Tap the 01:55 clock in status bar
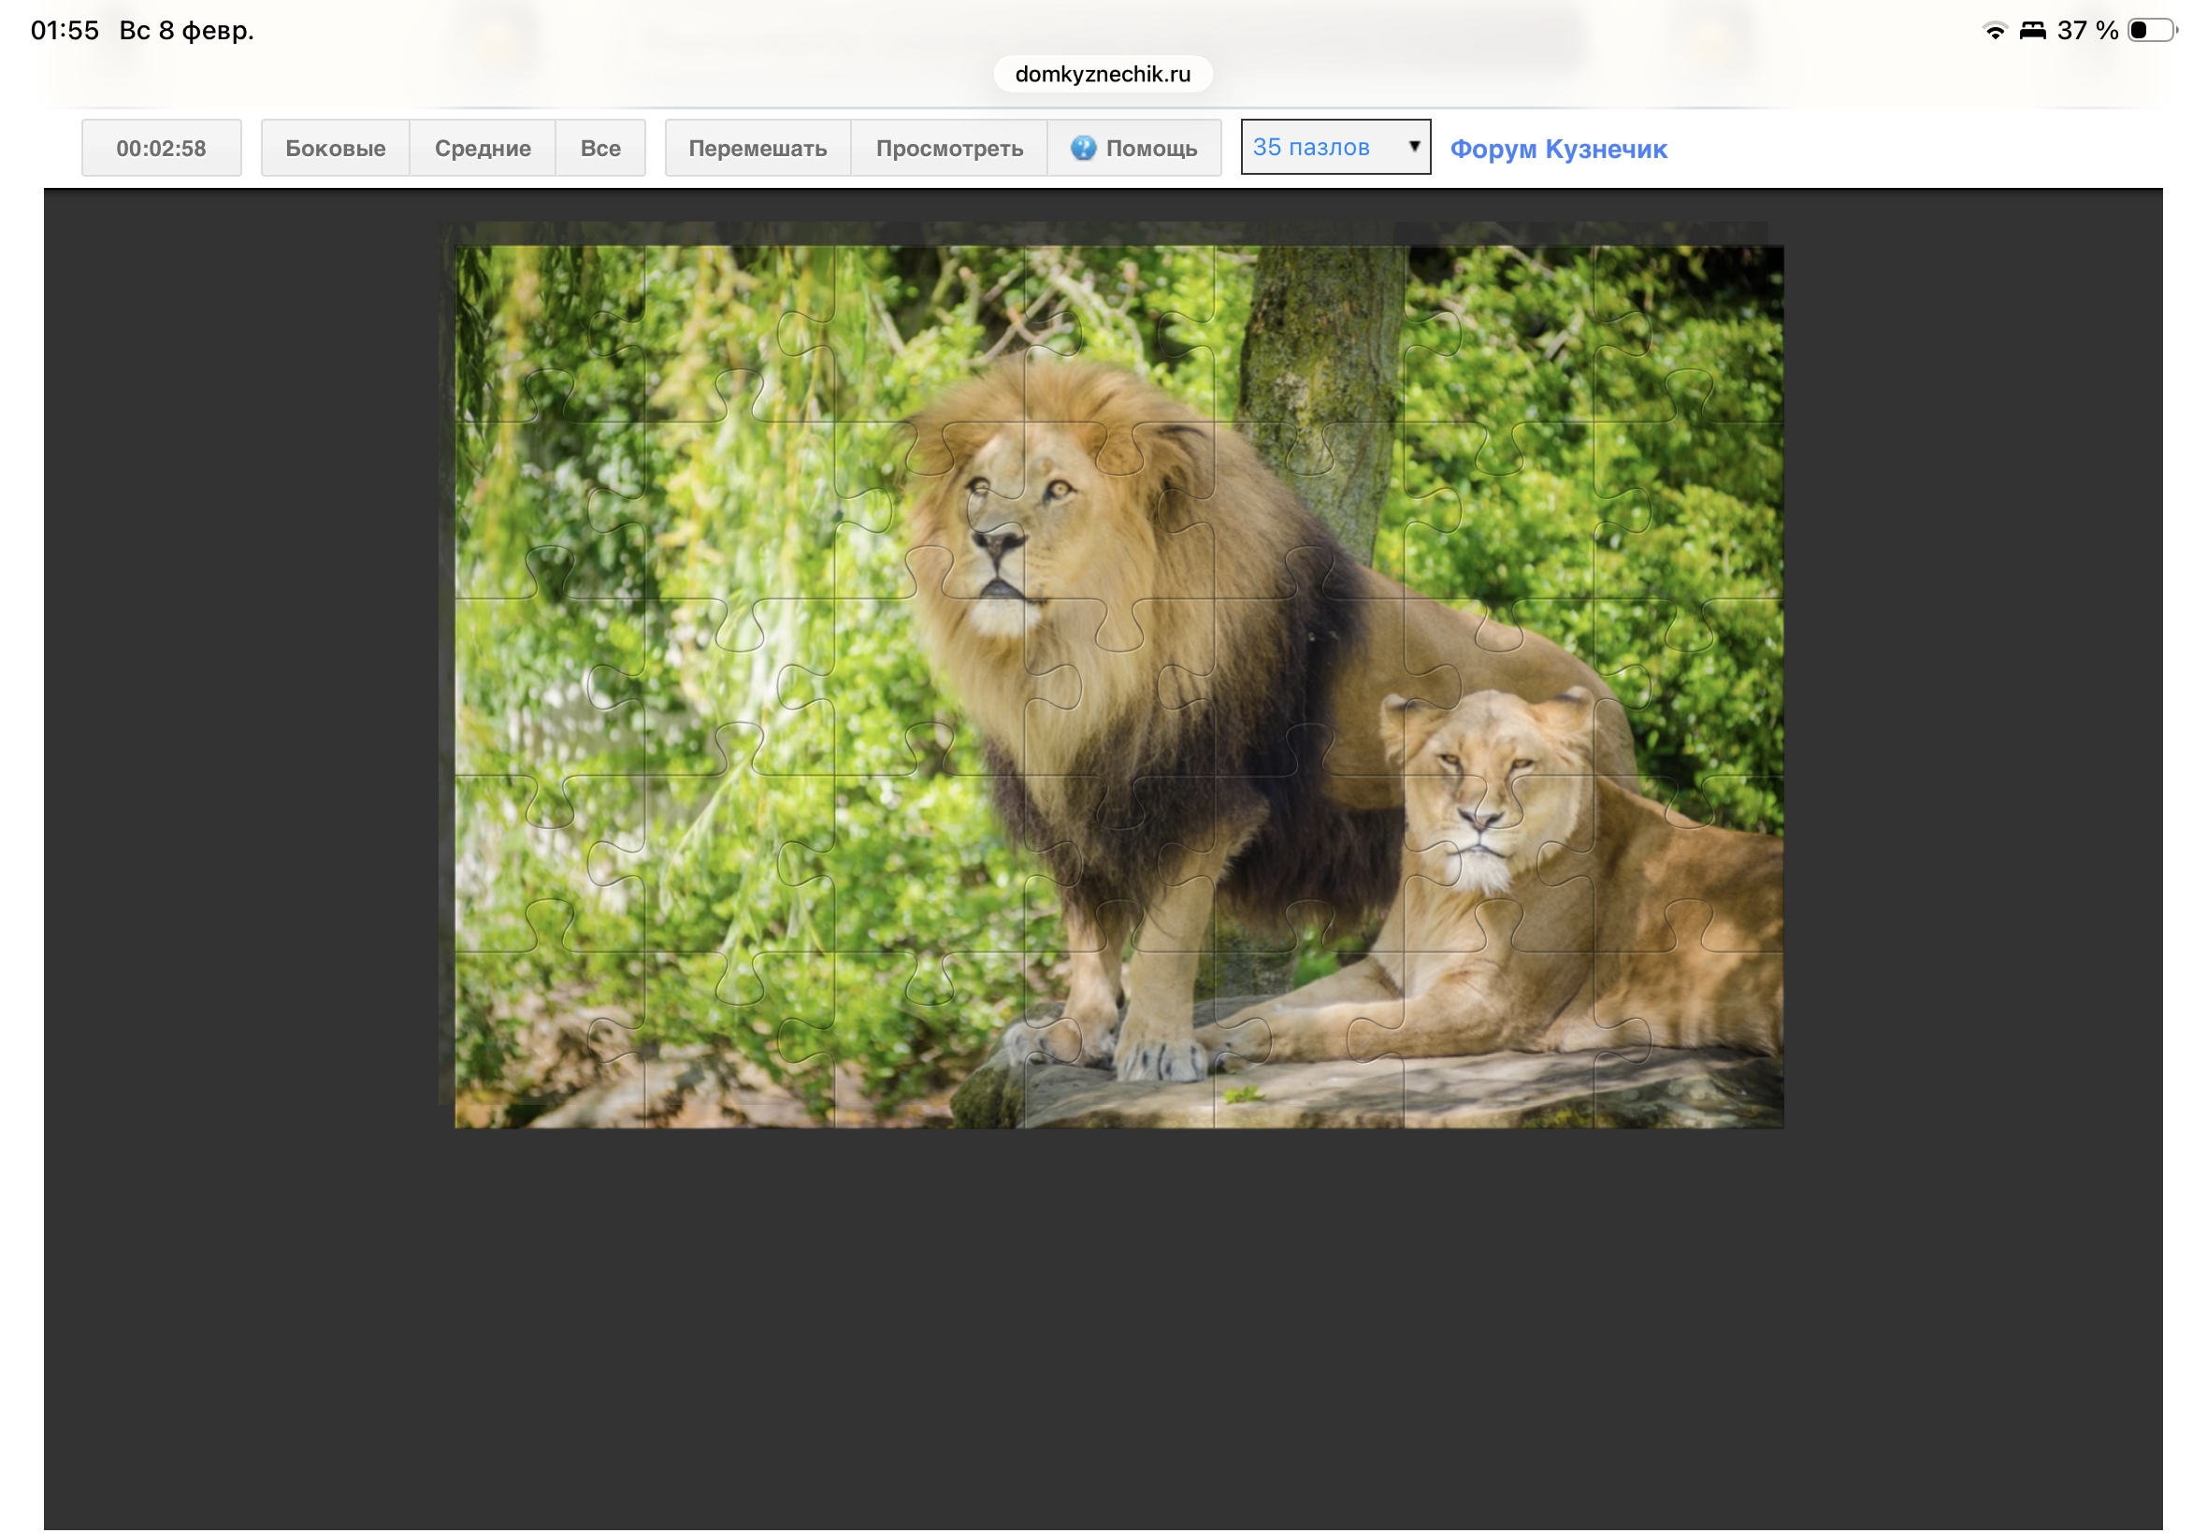This screenshot has height=1533, width=2207. (65, 31)
